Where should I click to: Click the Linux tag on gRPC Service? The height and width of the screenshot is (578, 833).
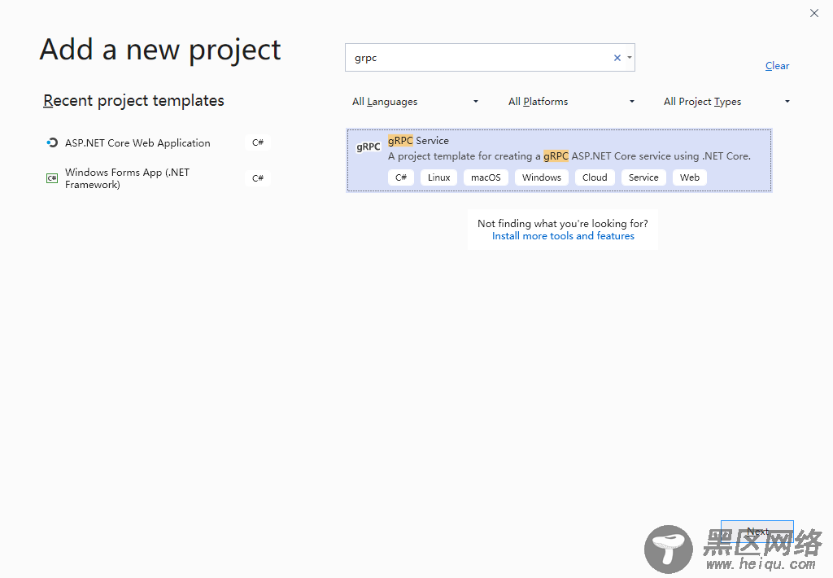coord(439,177)
